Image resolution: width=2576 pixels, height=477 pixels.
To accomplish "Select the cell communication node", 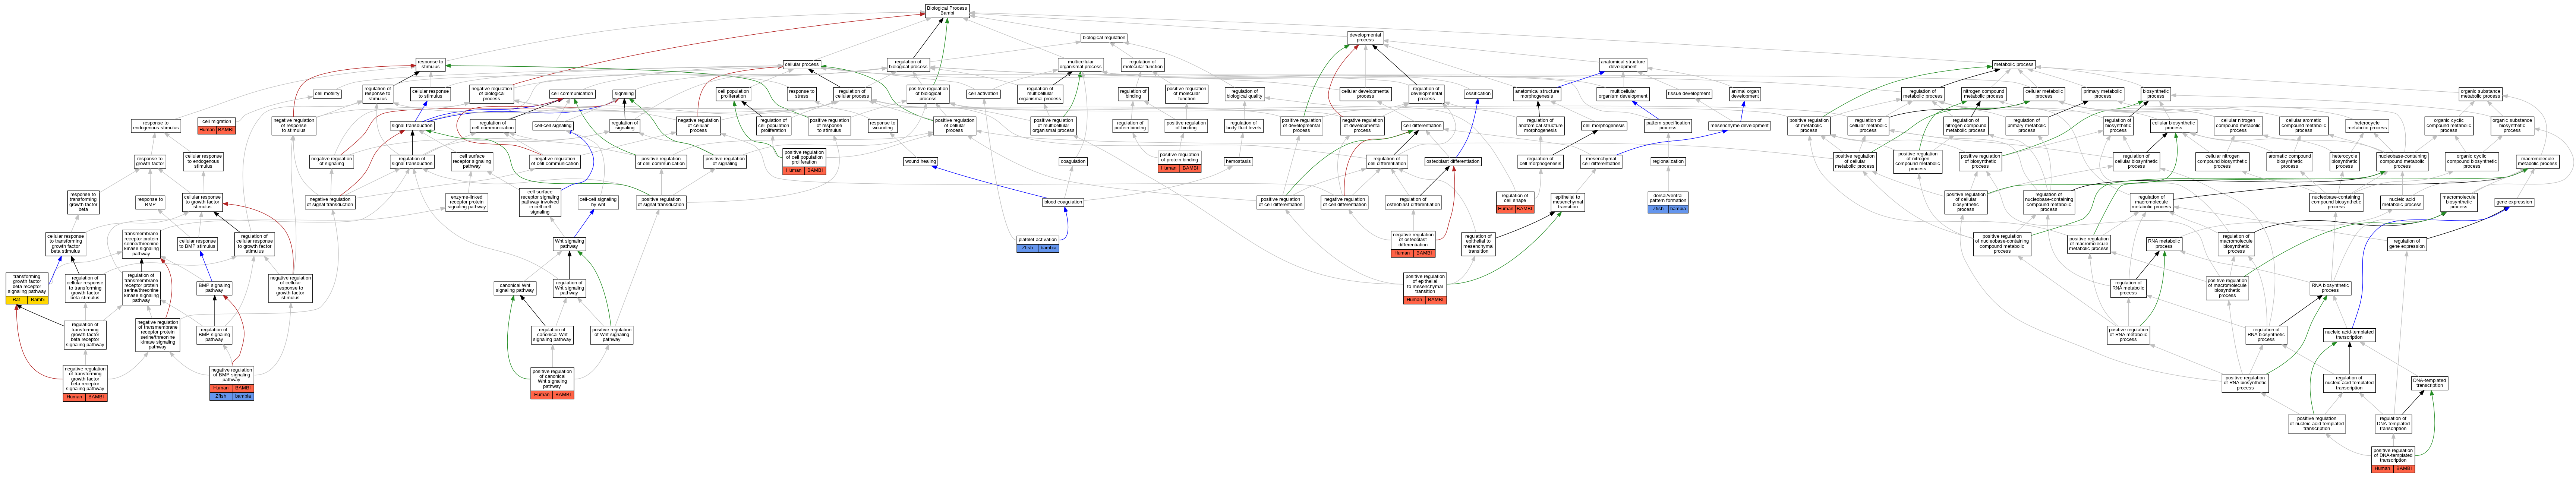I will tap(572, 93).
